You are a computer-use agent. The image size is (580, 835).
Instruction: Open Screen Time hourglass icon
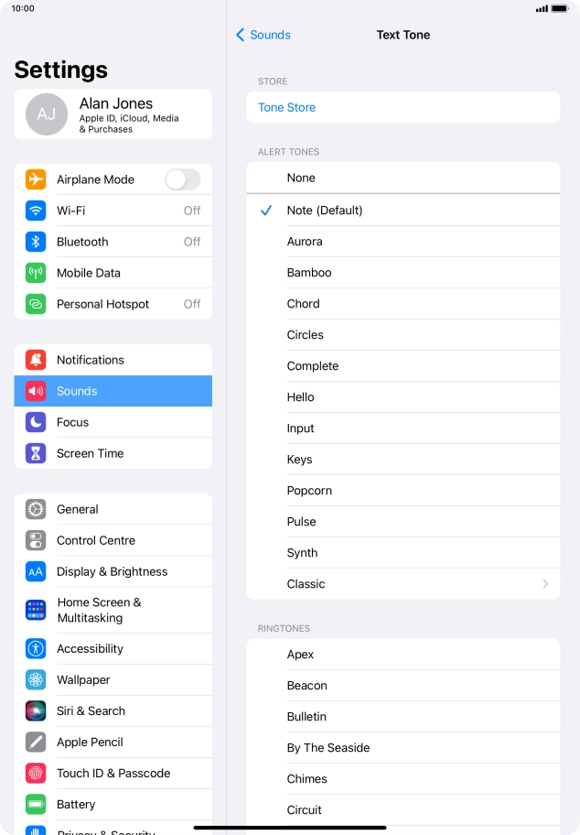(36, 453)
